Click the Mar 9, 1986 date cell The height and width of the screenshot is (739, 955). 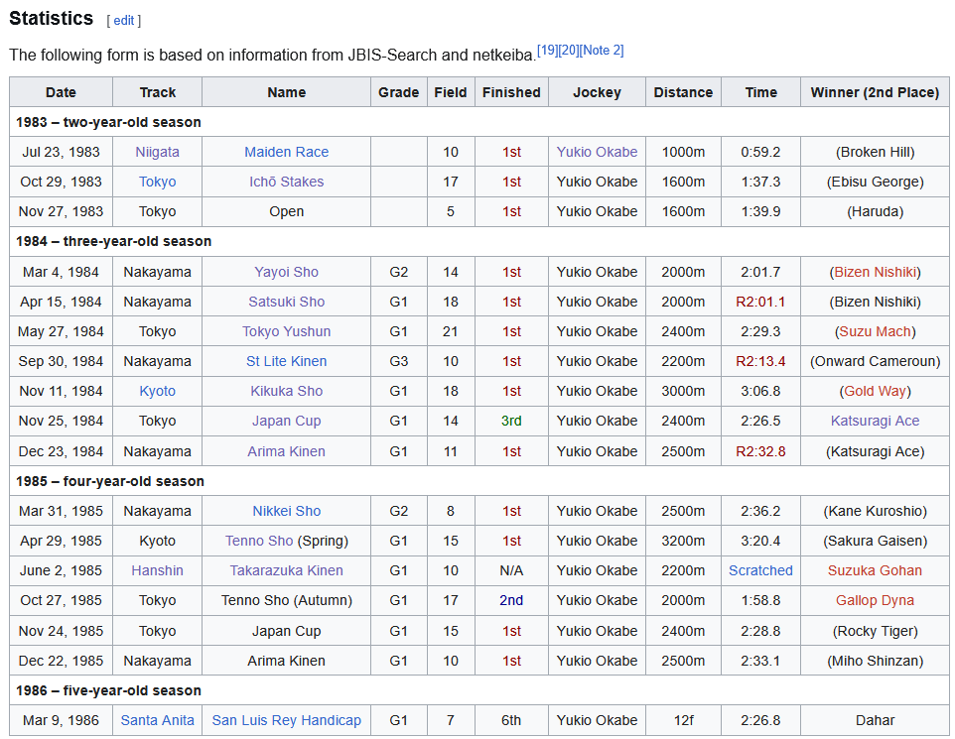tap(61, 721)
